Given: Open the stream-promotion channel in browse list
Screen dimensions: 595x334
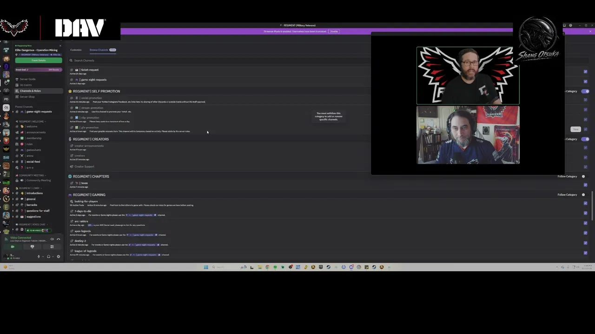Looking at the screenshot, I should point(92,108).
